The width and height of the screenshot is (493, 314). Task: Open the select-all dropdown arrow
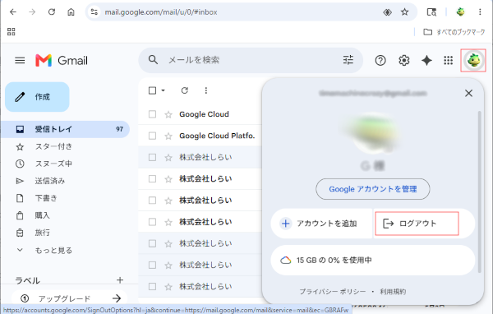163,90
